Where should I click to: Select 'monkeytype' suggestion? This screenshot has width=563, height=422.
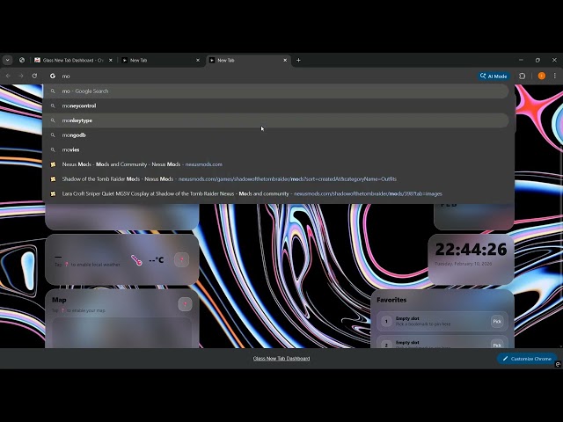275,120
